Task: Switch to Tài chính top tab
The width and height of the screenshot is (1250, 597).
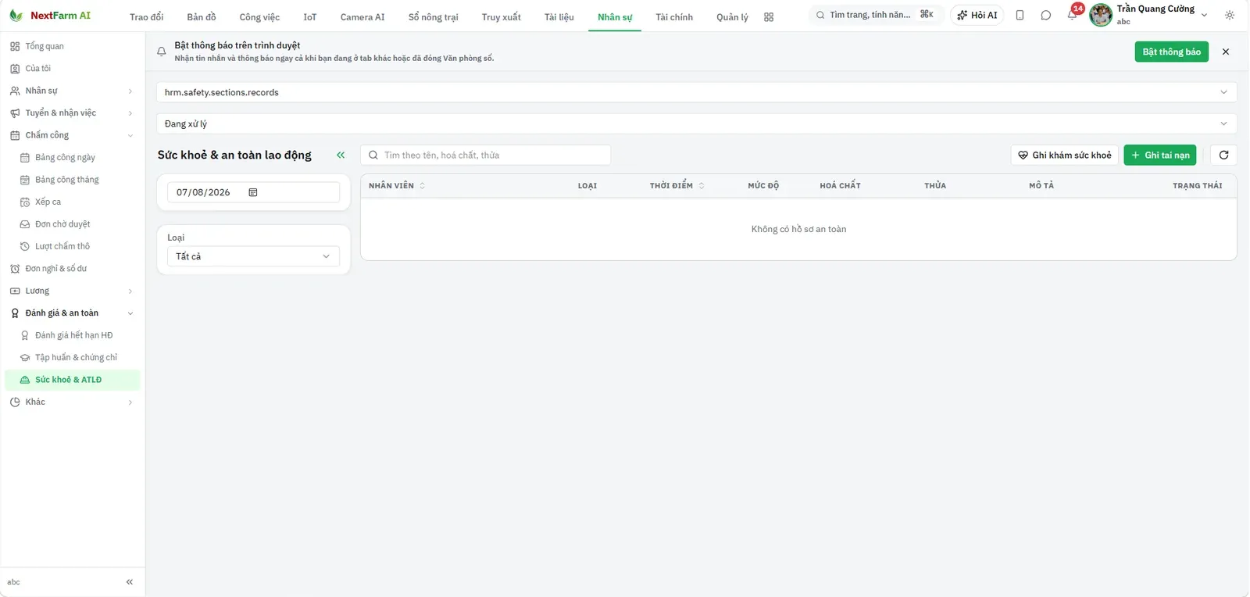Action: (x=674, y=17)
